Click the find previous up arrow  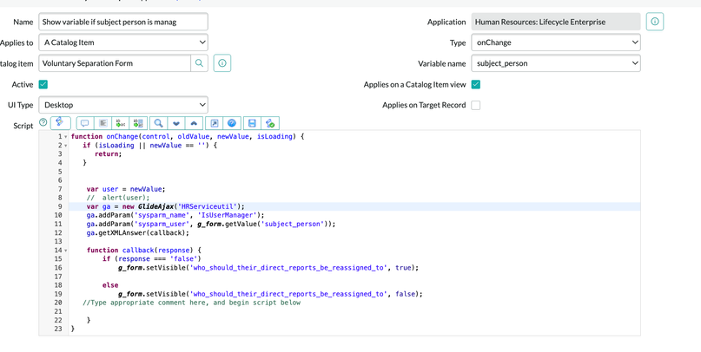point(194,123)
